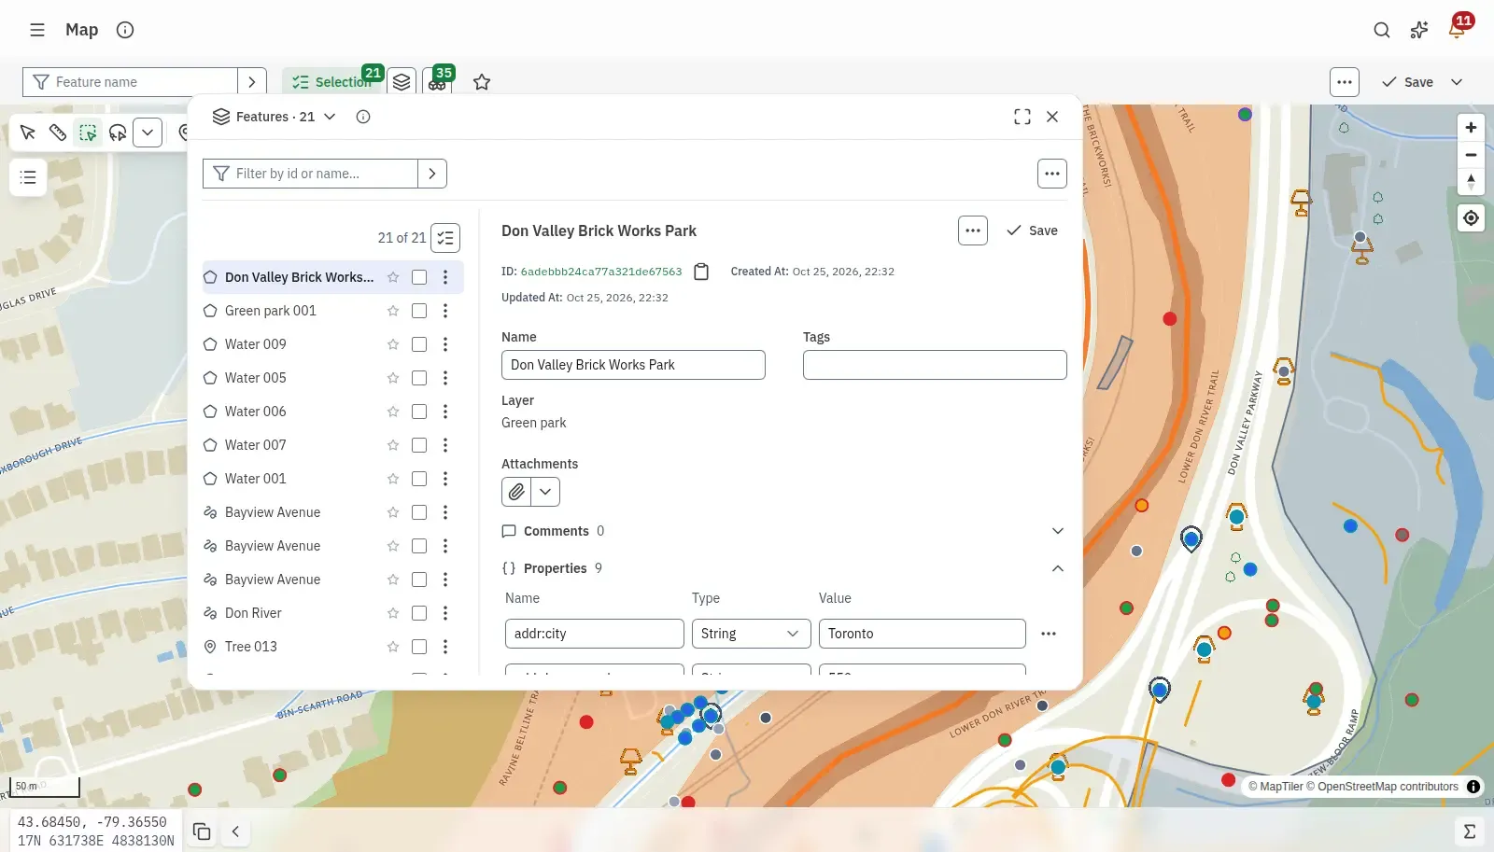This screenshot has height=852, width=1494.
Task: Locate my position on map
Action: coord(1471,218)
